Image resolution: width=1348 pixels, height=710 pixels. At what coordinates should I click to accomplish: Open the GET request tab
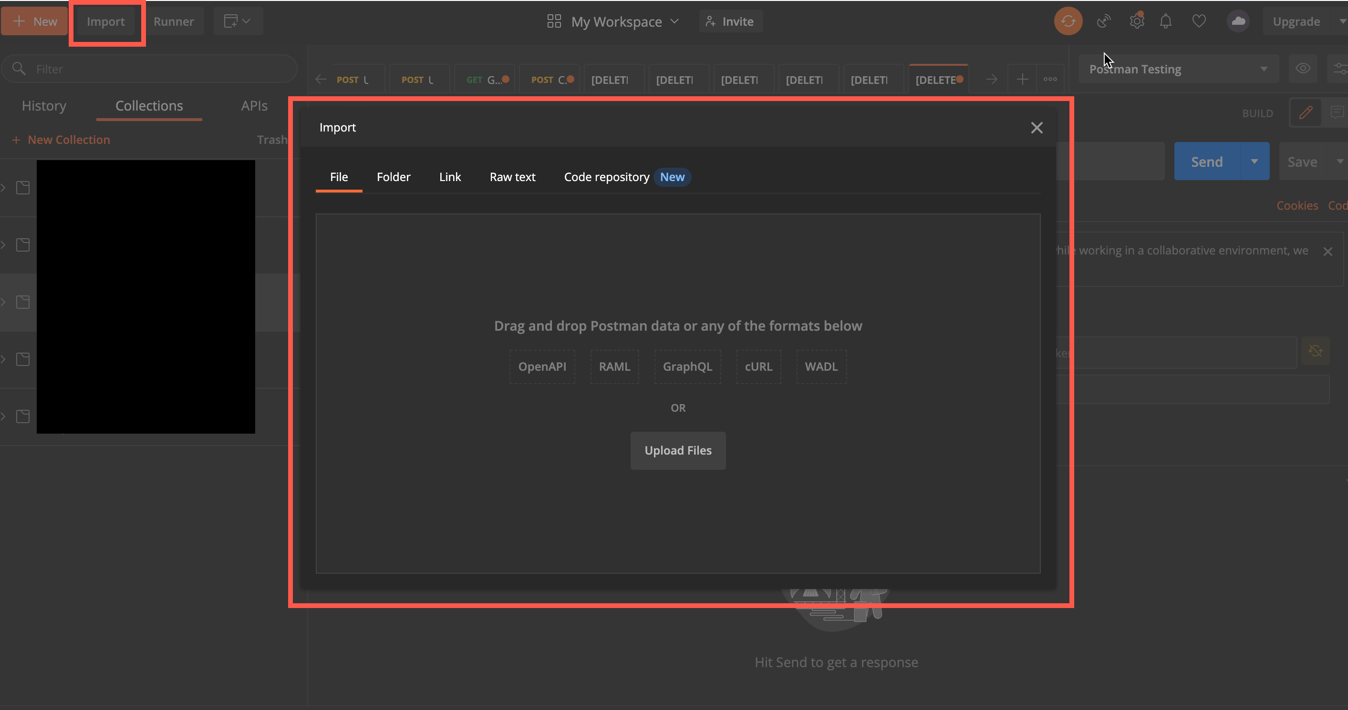485,80
